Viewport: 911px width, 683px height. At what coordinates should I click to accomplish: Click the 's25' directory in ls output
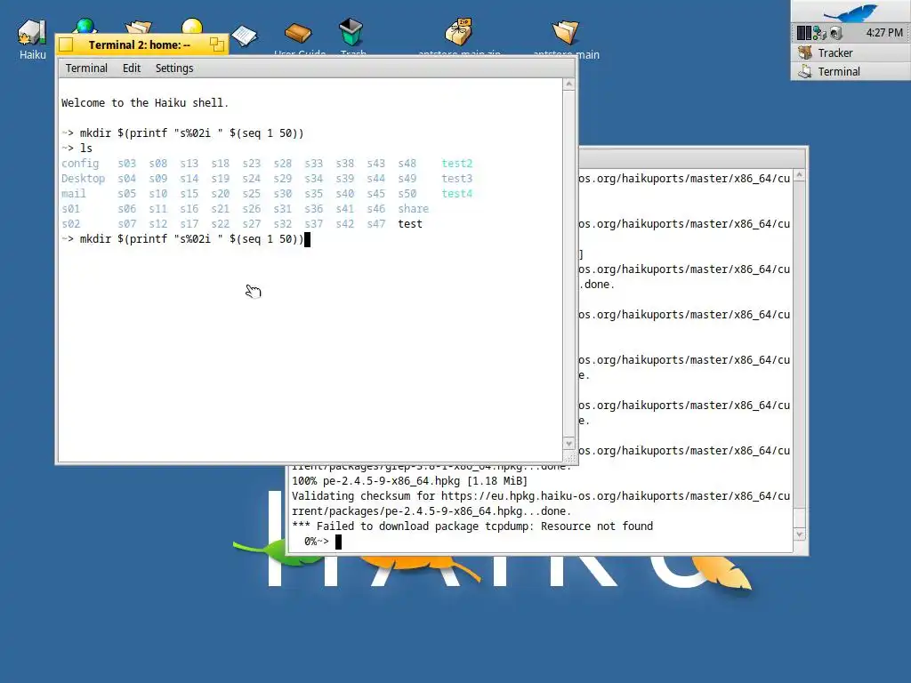click(252, 193)
